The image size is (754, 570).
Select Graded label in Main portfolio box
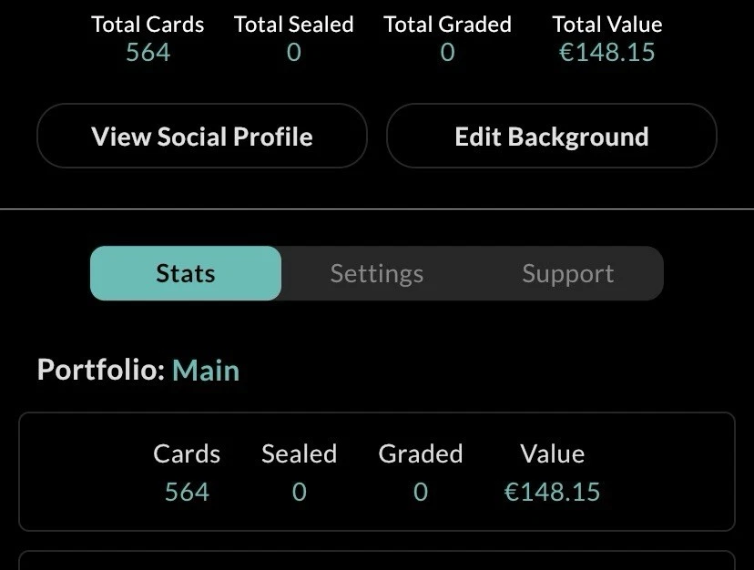[420, 453]
